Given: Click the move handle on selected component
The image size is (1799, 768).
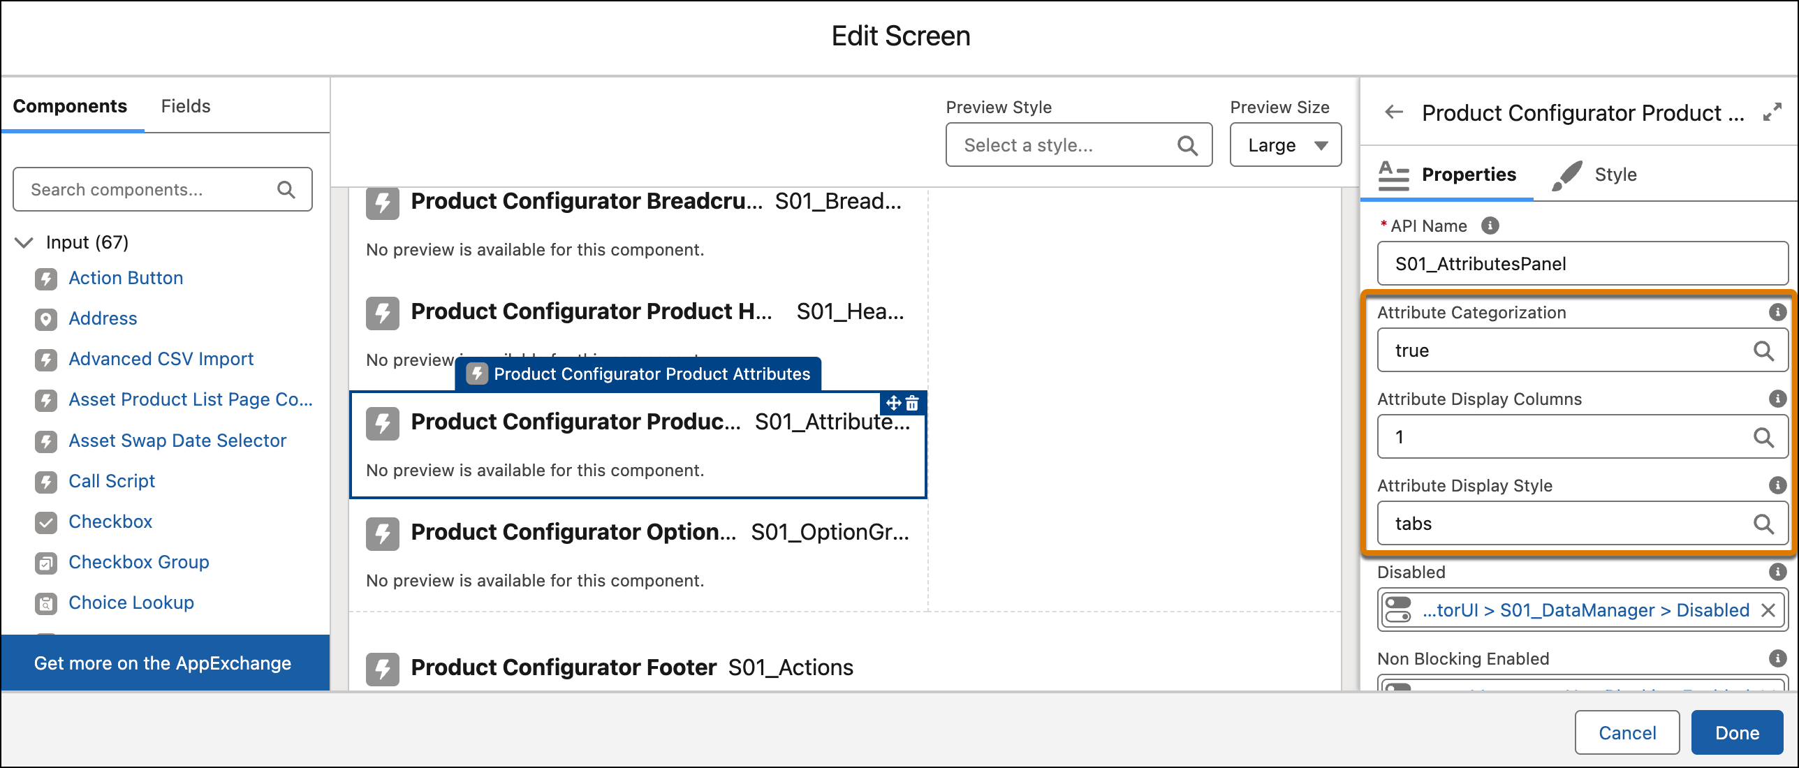Looking at the screenshot, I should 893,404.
